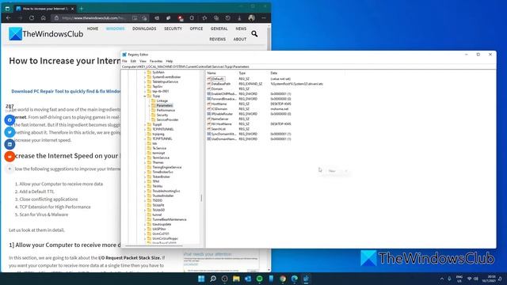Expand the TrustedInstaller key

(145, 196)
